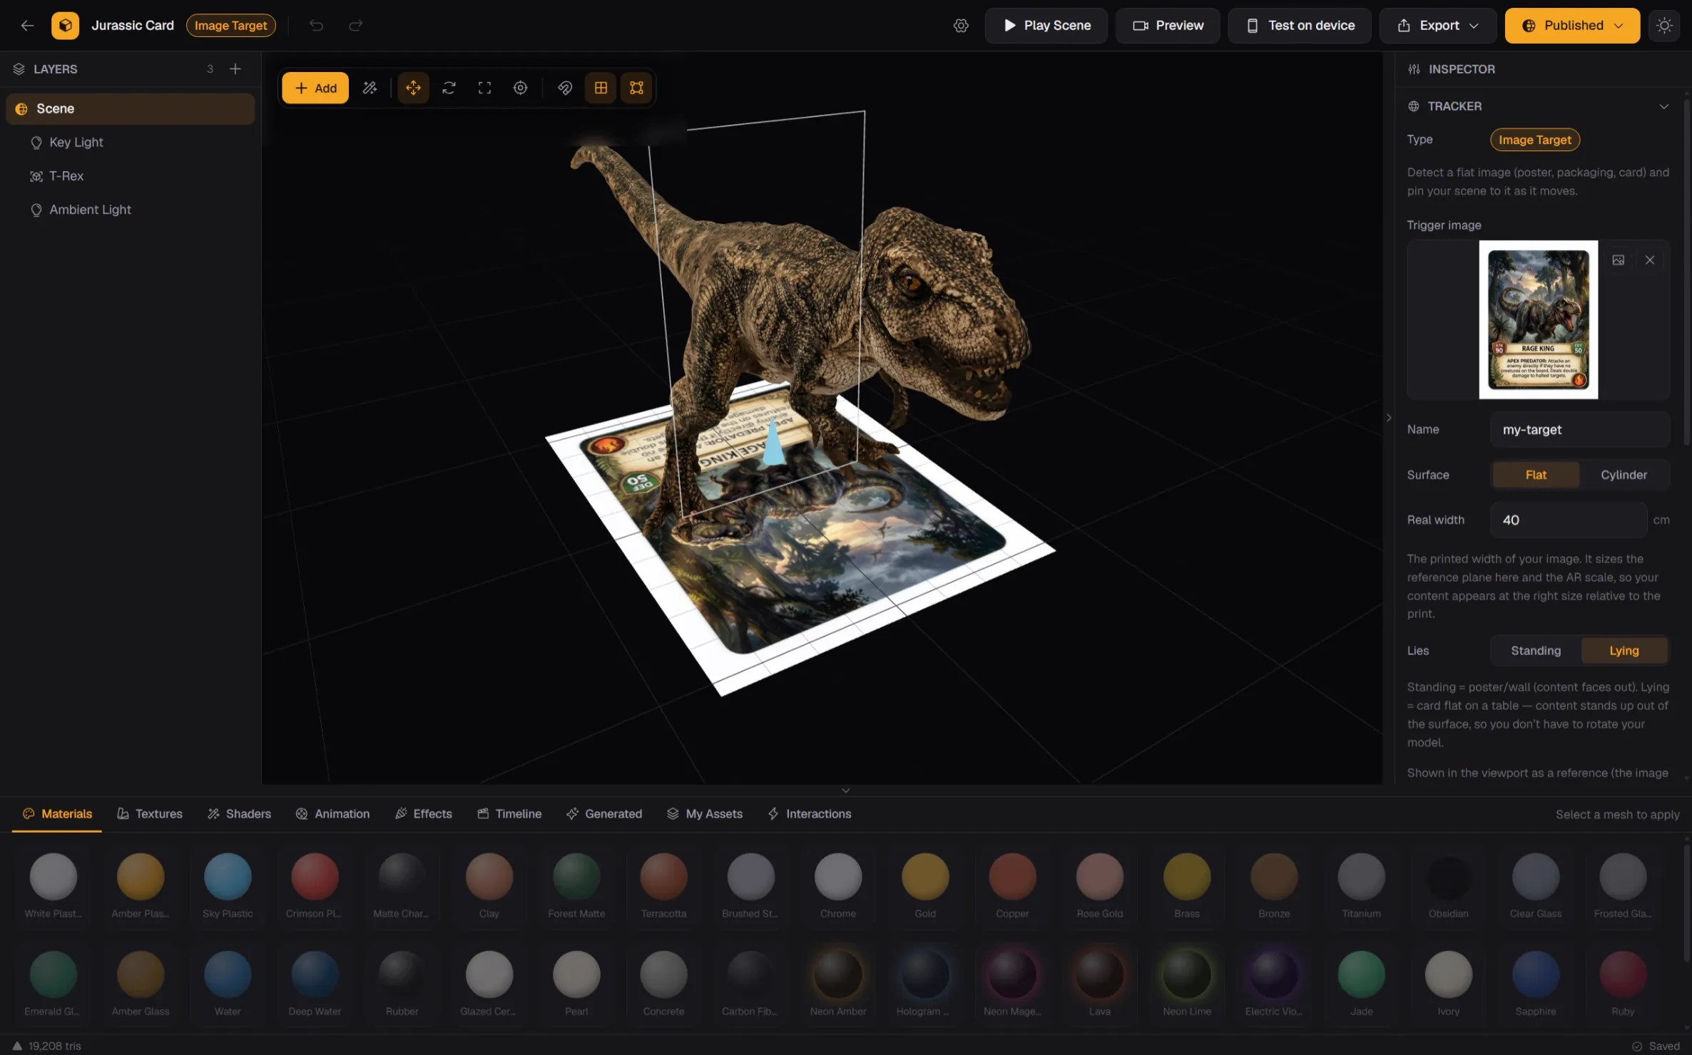The height and width of the screenshot is (1055, 1692).
Task: Click the Play Scene button
Action: tap(1046, 26)
